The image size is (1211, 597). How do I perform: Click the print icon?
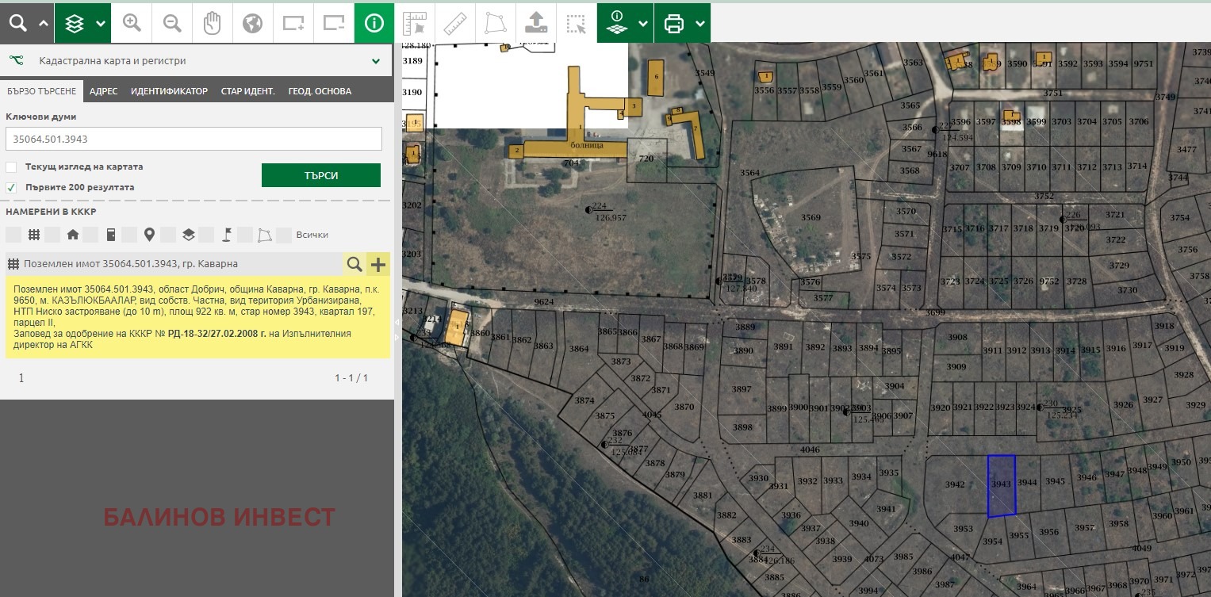[674, 24]
